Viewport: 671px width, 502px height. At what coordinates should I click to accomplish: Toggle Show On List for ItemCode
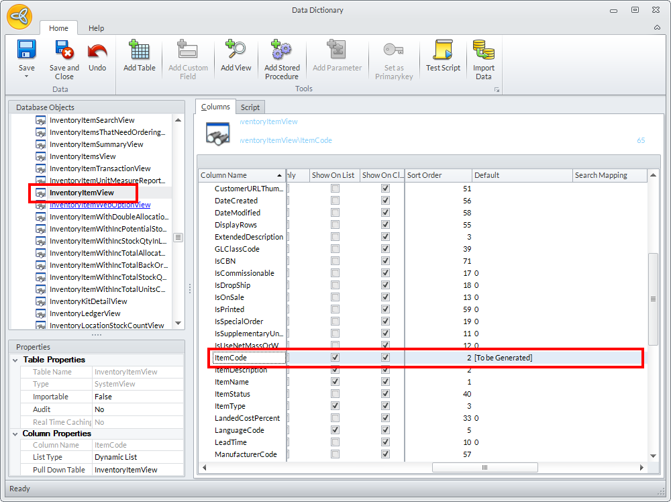335,358
